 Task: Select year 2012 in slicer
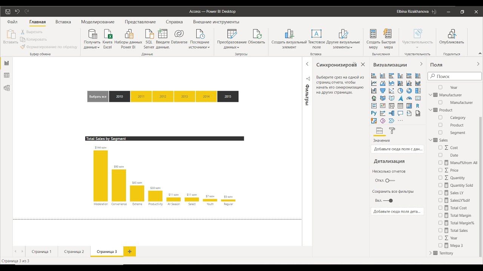pos(163,96)
